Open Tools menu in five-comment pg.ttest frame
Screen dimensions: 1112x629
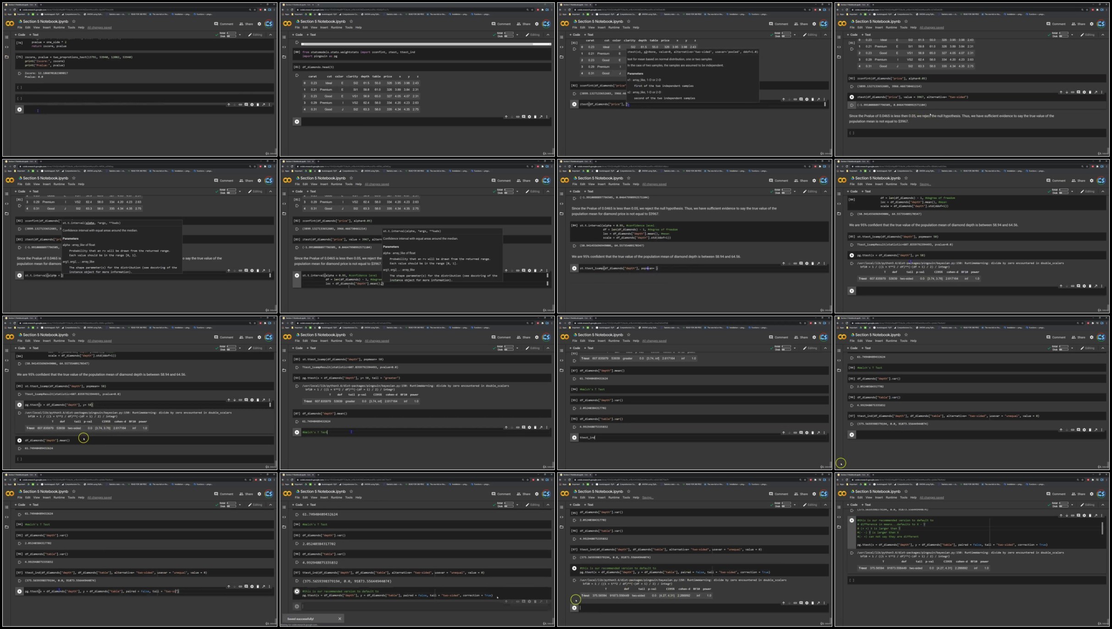pyautogui.click(x=903, y=498)
